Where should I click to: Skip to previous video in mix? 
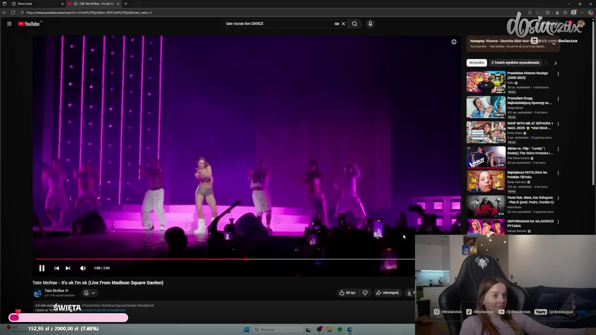point(56,268)
